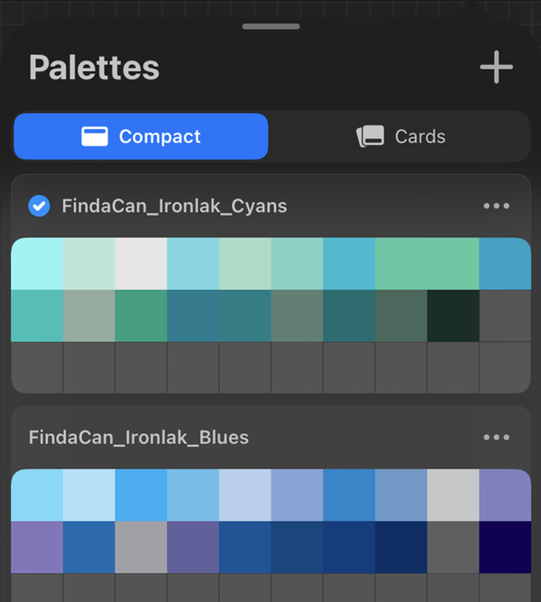The image size is (541, 602).
Task: Select the wide mint green swatch in Cyans
Action: [426, 264]
